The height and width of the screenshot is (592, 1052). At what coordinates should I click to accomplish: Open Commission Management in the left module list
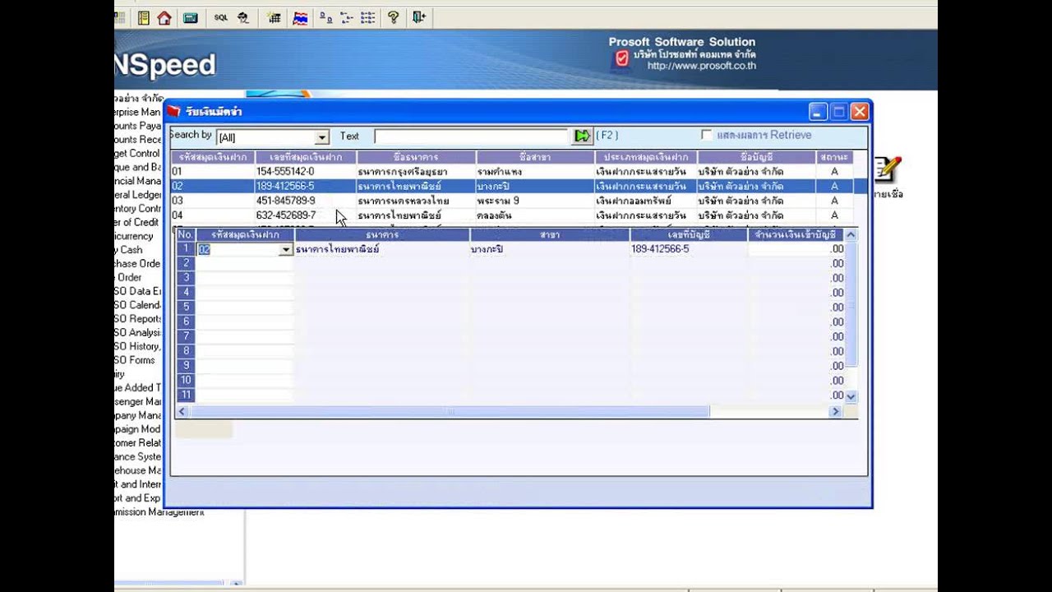[x=159, y=511]
